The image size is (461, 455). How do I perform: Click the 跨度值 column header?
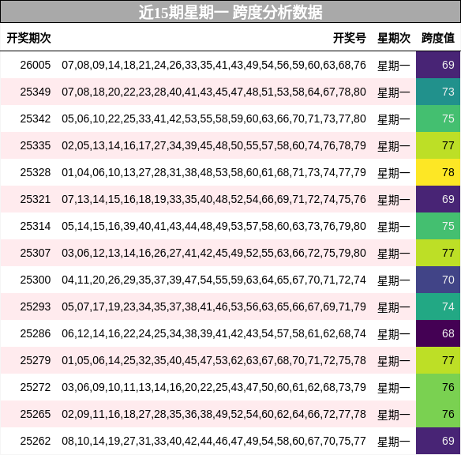[x=438, y=38]
